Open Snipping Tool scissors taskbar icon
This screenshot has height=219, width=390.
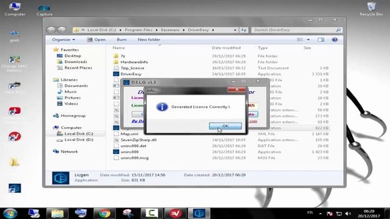[128, 214]
